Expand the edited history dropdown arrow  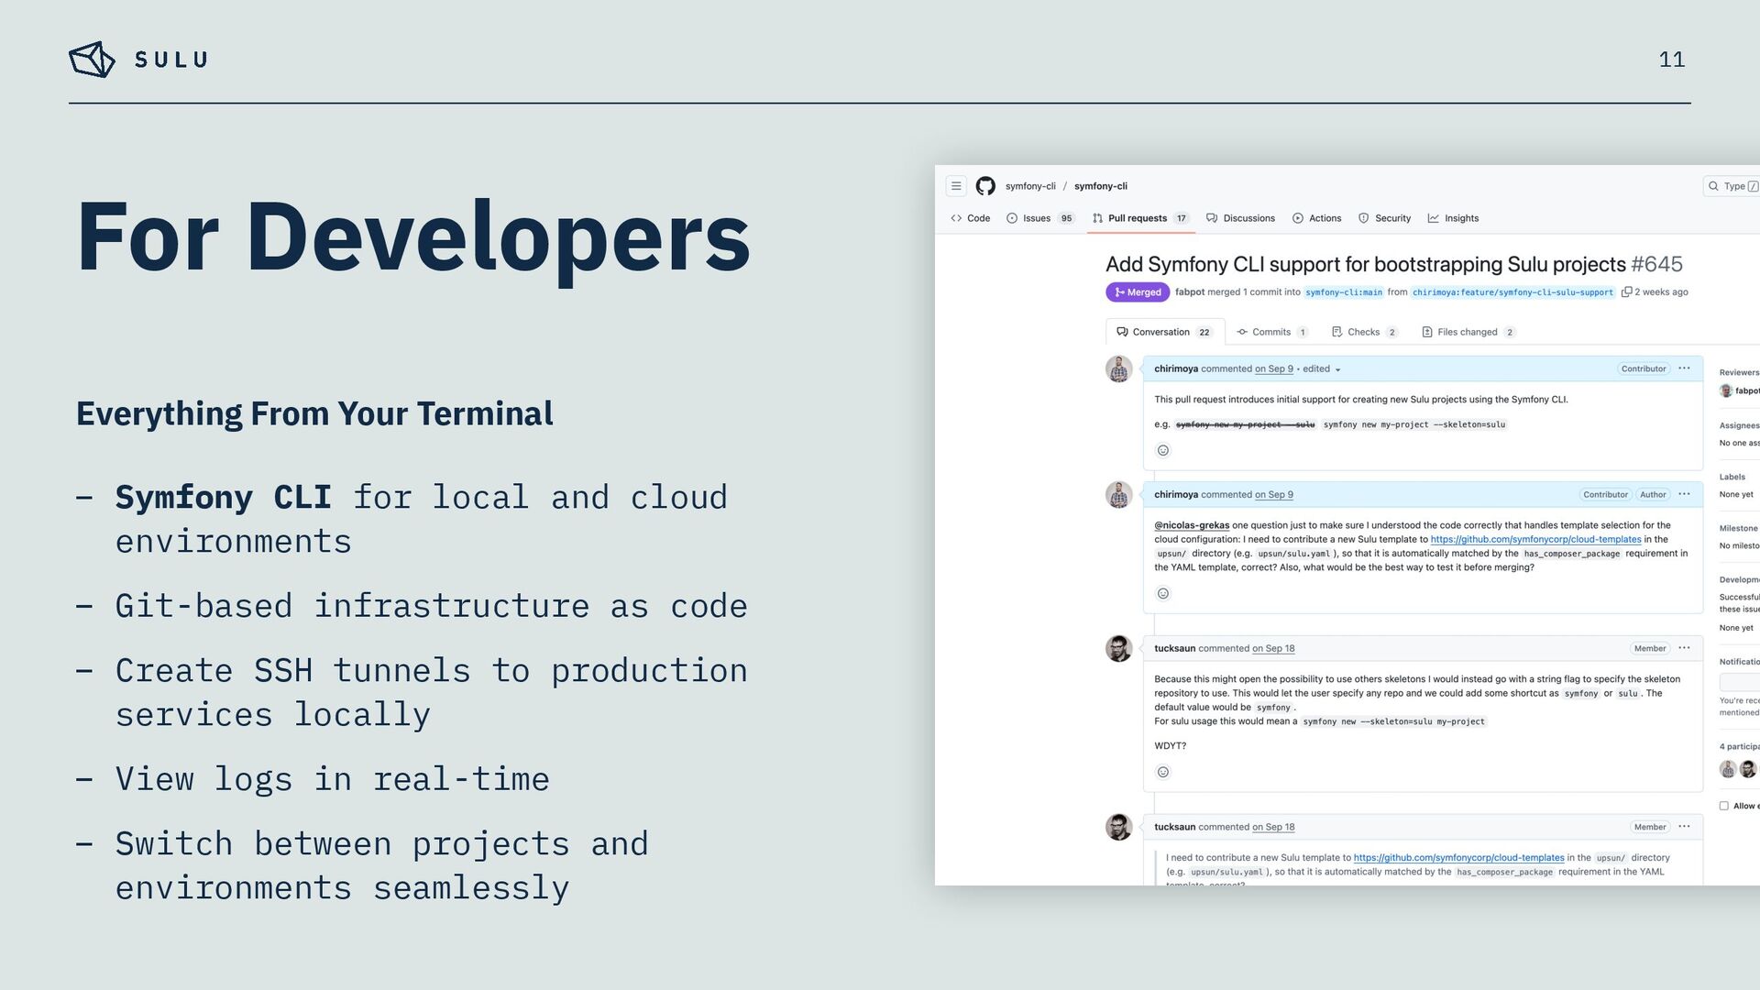click(1337, 369)
